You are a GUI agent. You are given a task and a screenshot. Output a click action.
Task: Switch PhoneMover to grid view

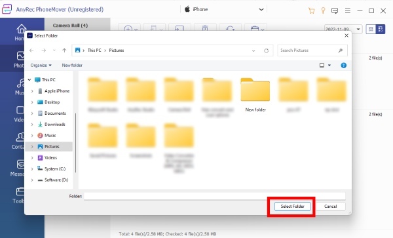371,29
